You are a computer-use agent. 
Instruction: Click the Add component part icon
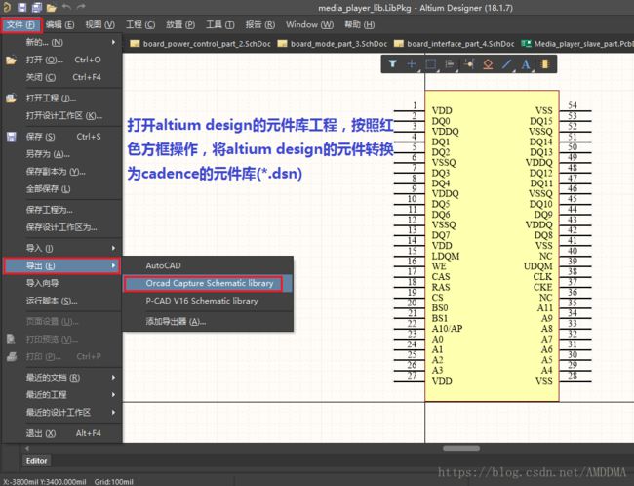[x=544, y=64]
